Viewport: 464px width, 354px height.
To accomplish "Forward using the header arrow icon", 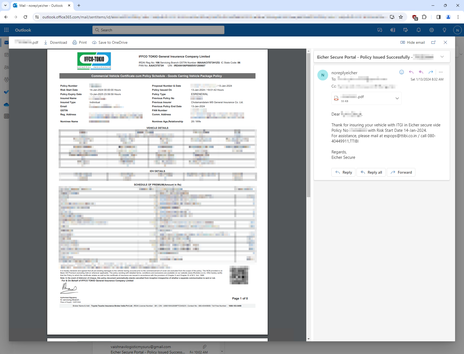I will 431,72.
